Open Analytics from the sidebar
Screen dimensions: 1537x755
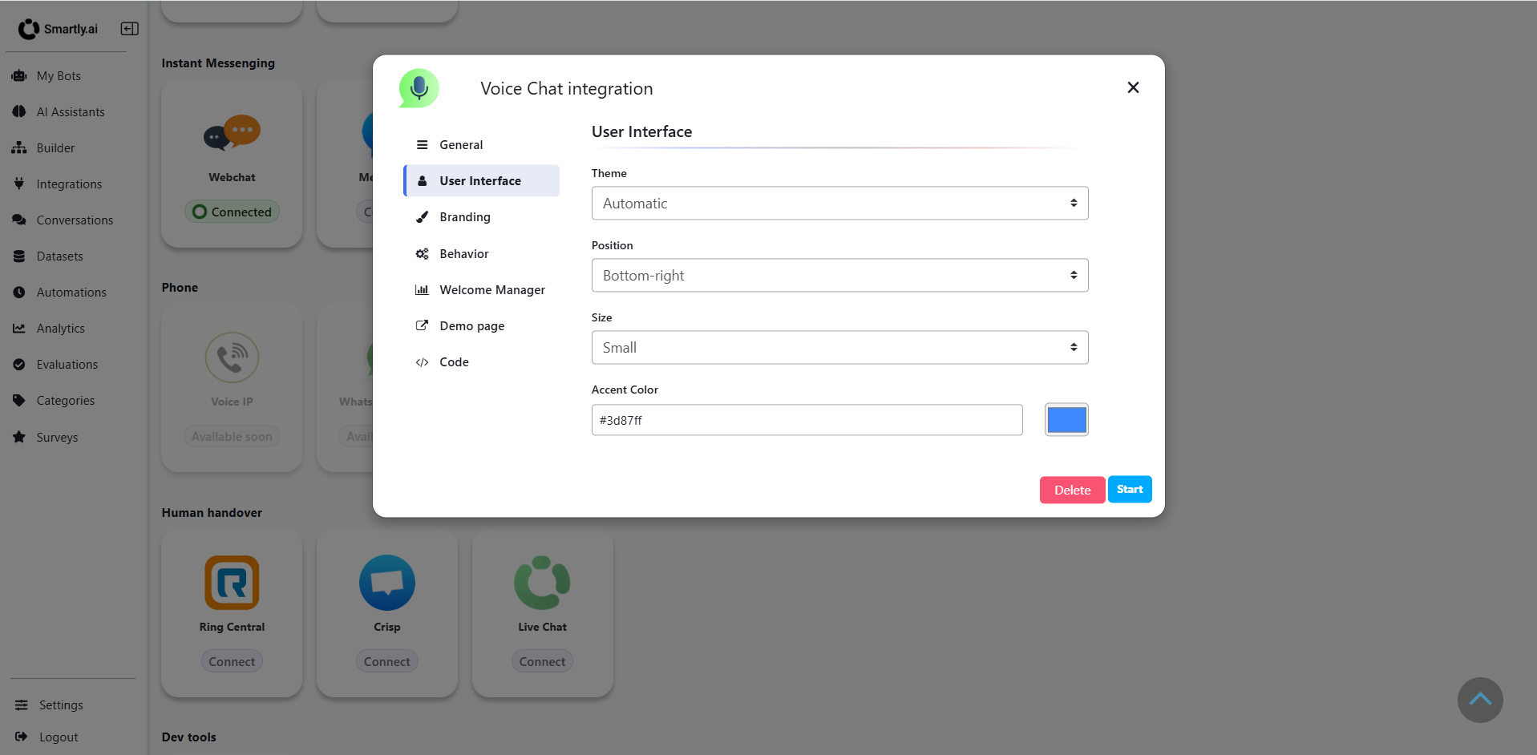coord(60,328)
